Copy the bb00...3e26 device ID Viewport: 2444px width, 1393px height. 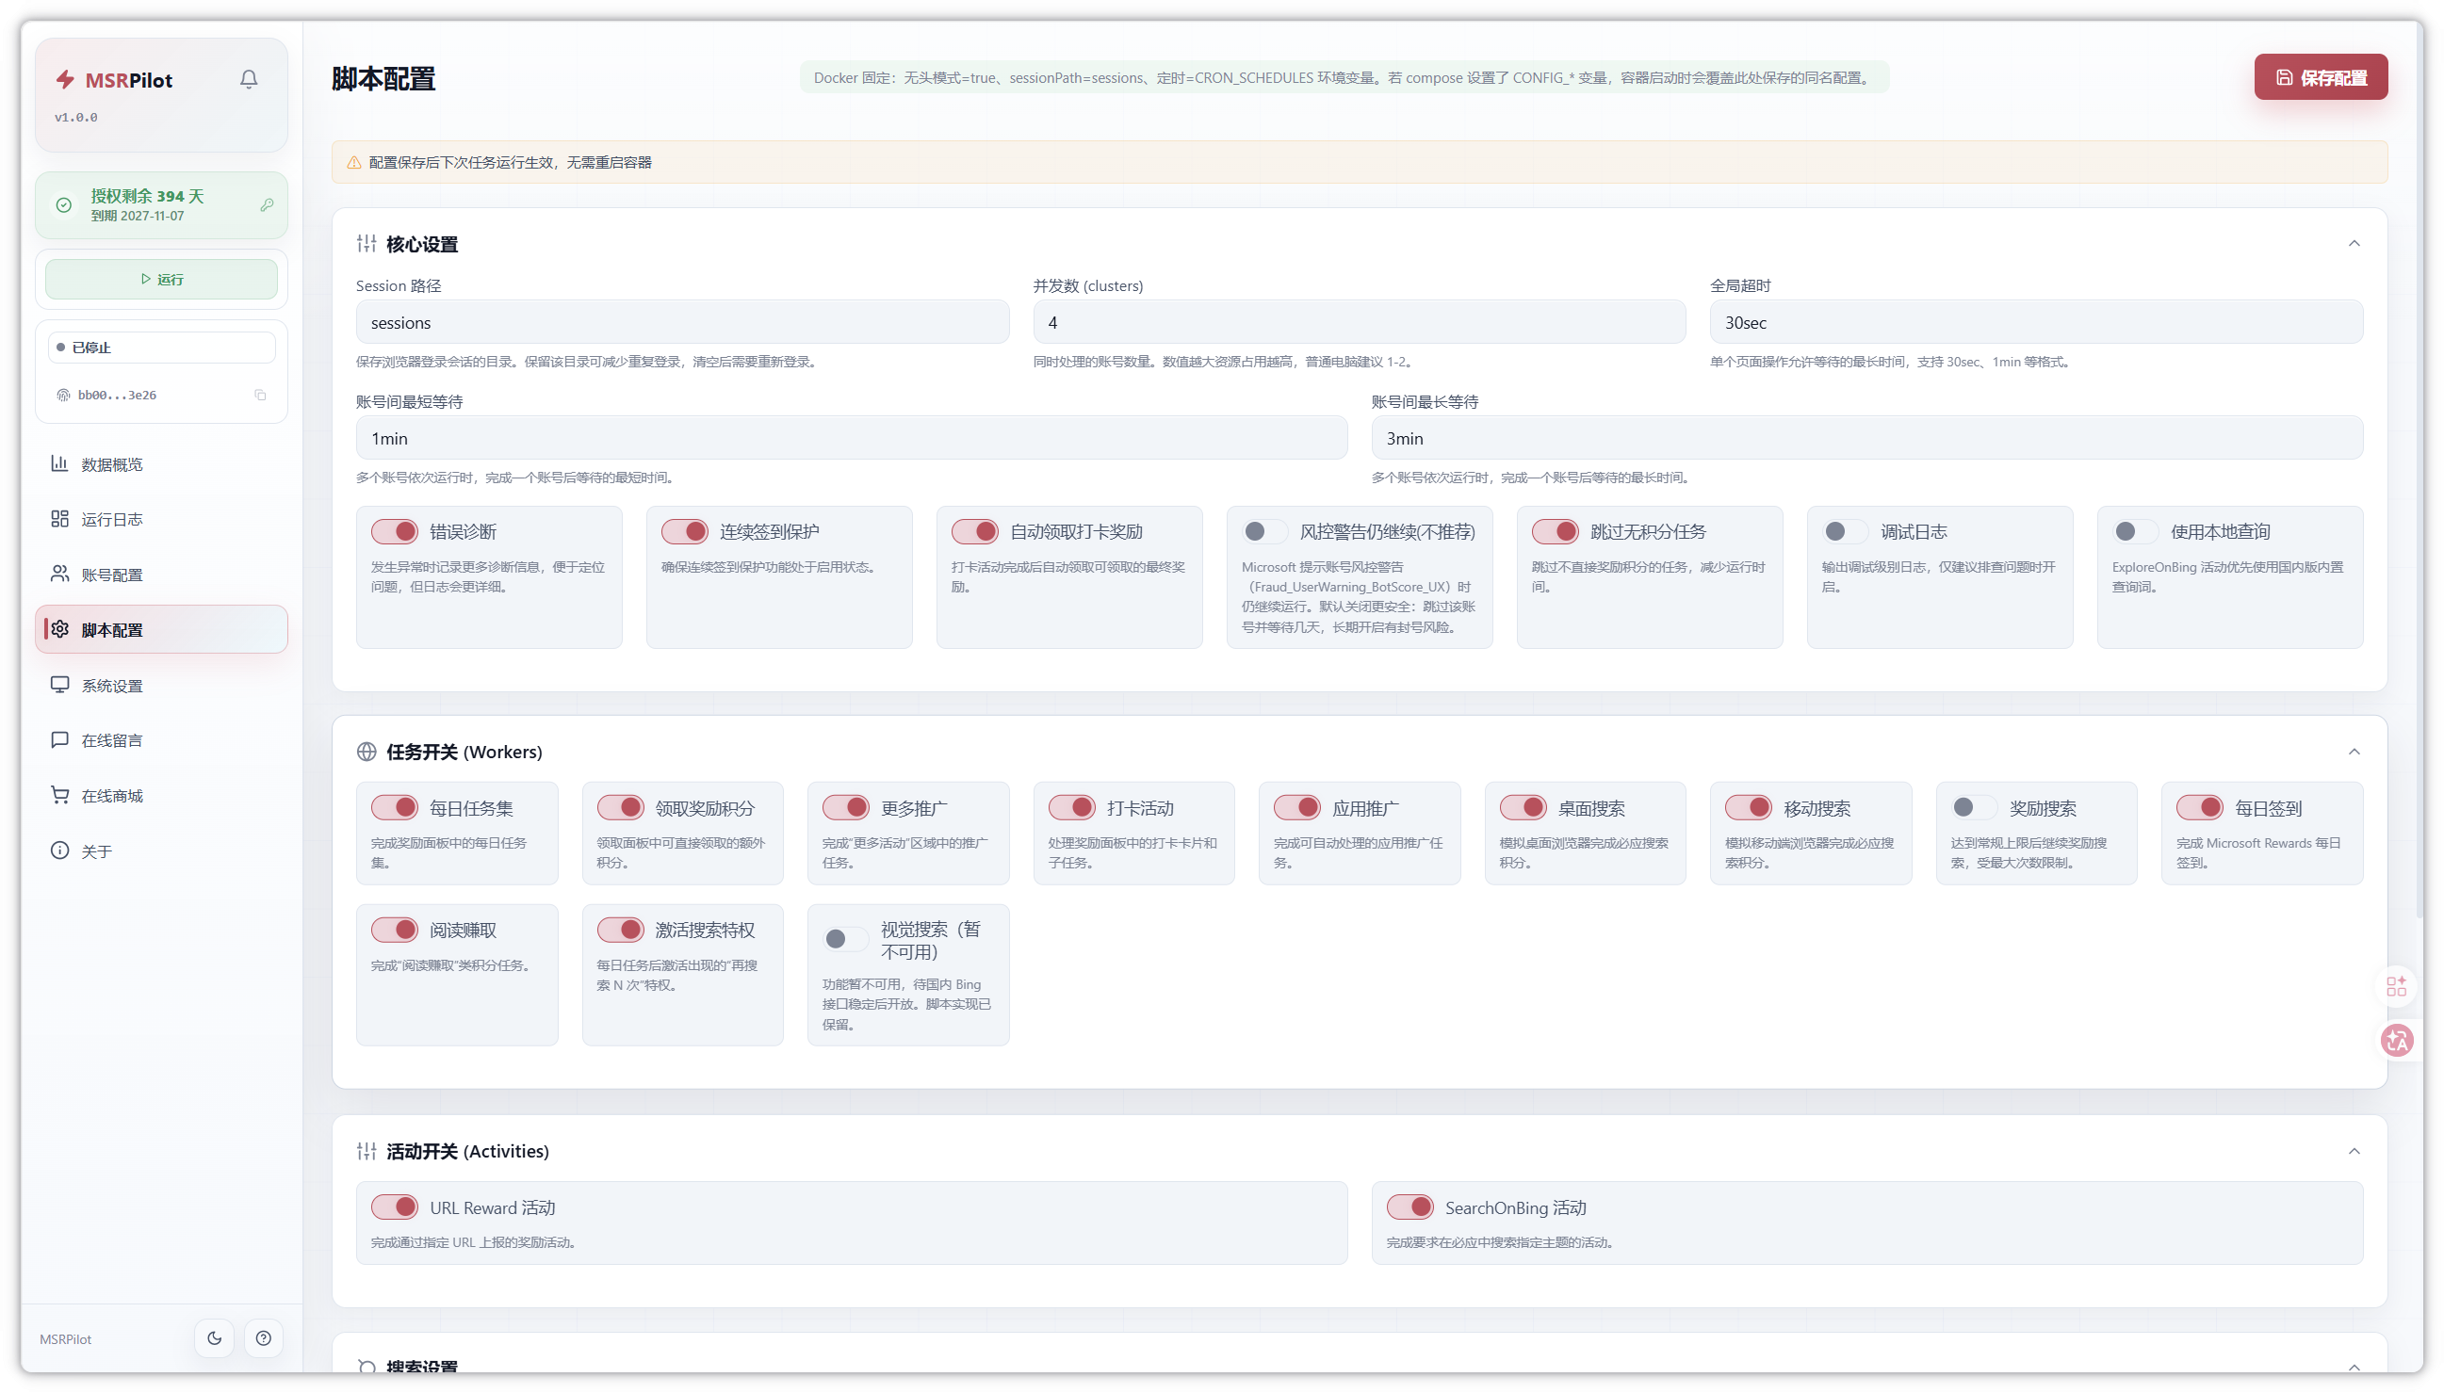click(x=260, y=396)
